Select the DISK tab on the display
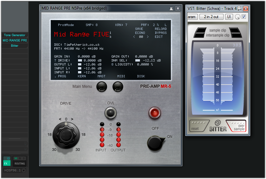The image size is (266, 179). [x=141, y=76]
